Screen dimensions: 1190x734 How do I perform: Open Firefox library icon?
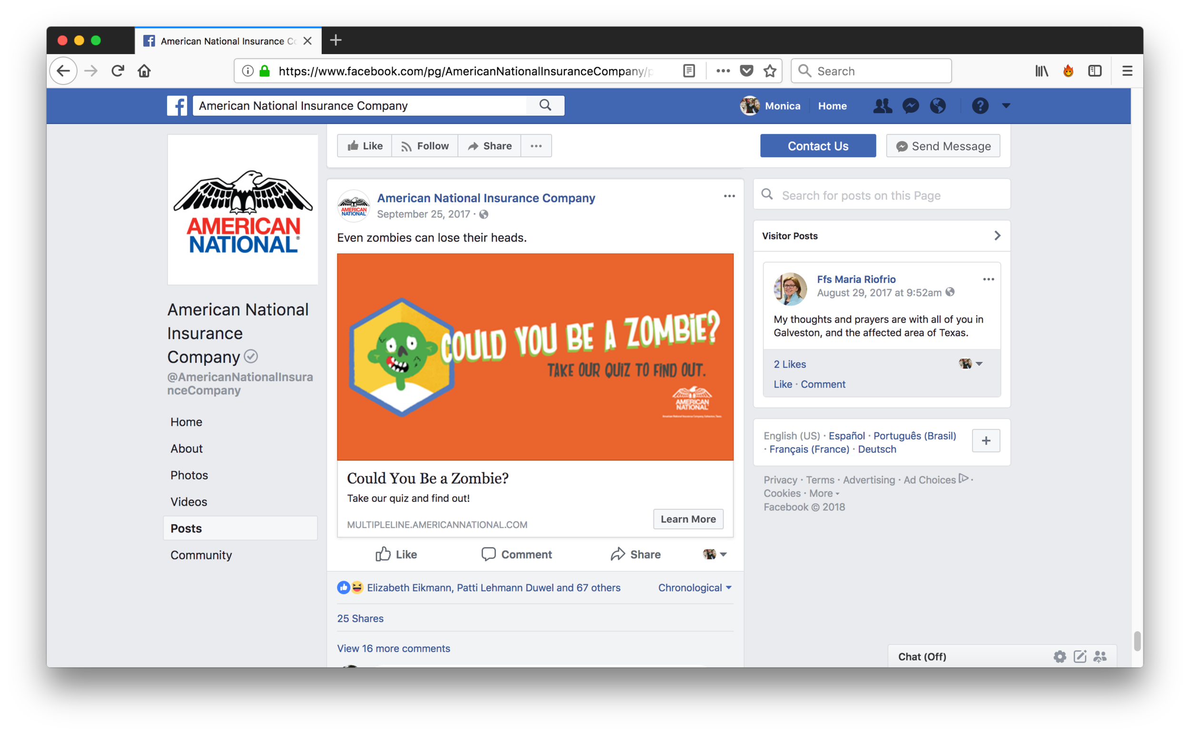(x=1041, y=71)
